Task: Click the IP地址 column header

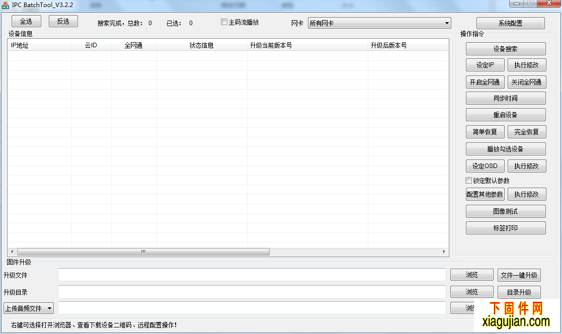Action: tap(39, 45)
